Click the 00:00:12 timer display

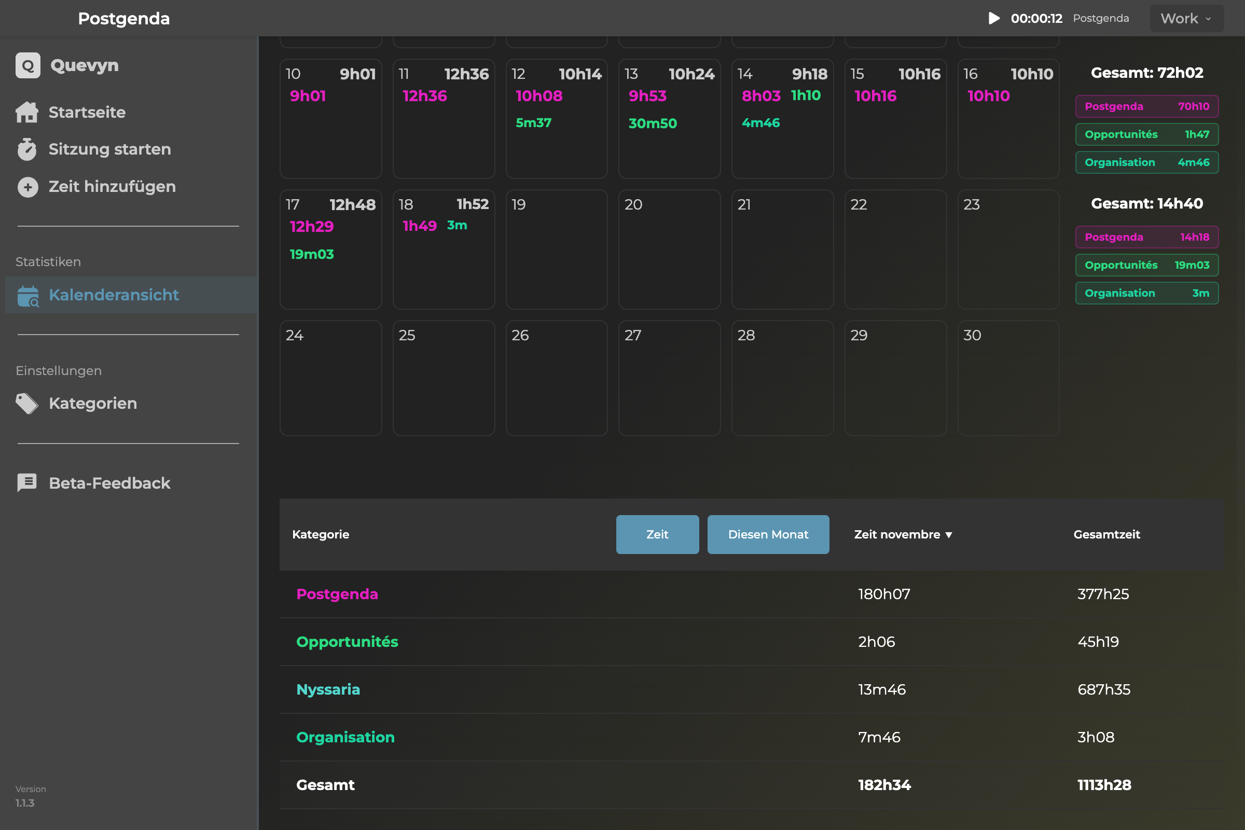click(1036, 19)
